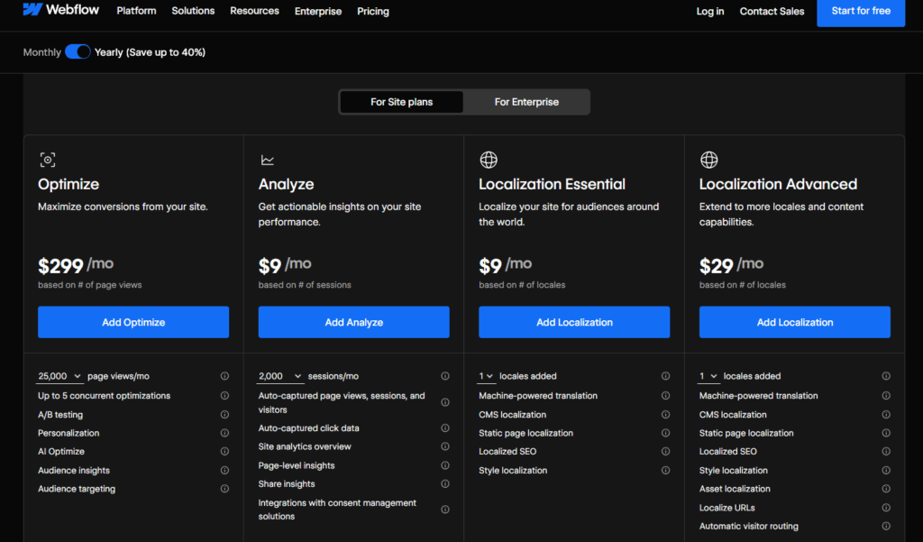Open the Solutions menu
The image size is (923, 542).
(x=193, y=11)
